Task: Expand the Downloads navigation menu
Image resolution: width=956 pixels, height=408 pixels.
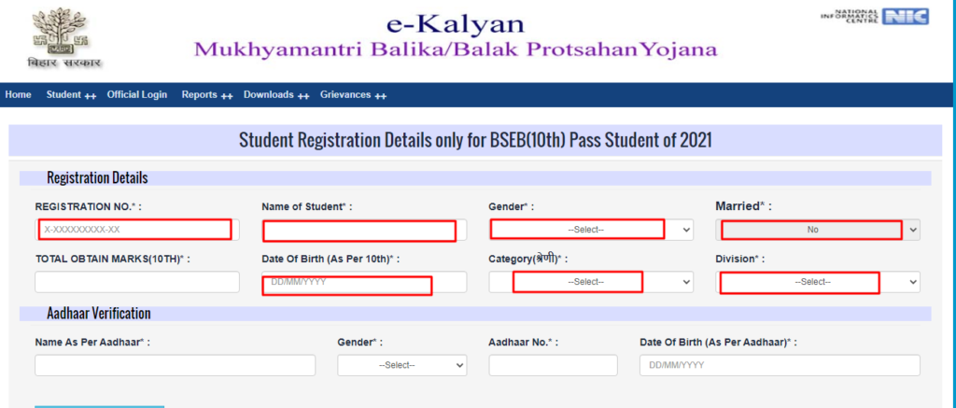Action: tap(276, 95)
